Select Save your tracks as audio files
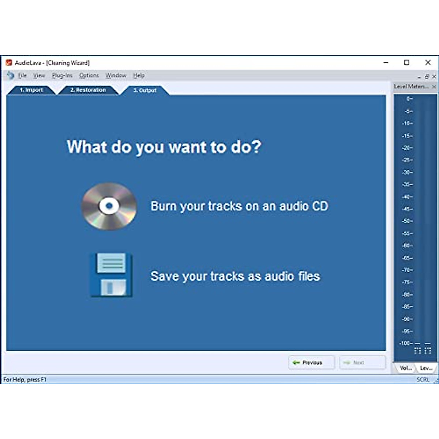The image size is (439, 439). tap(235, 276)
